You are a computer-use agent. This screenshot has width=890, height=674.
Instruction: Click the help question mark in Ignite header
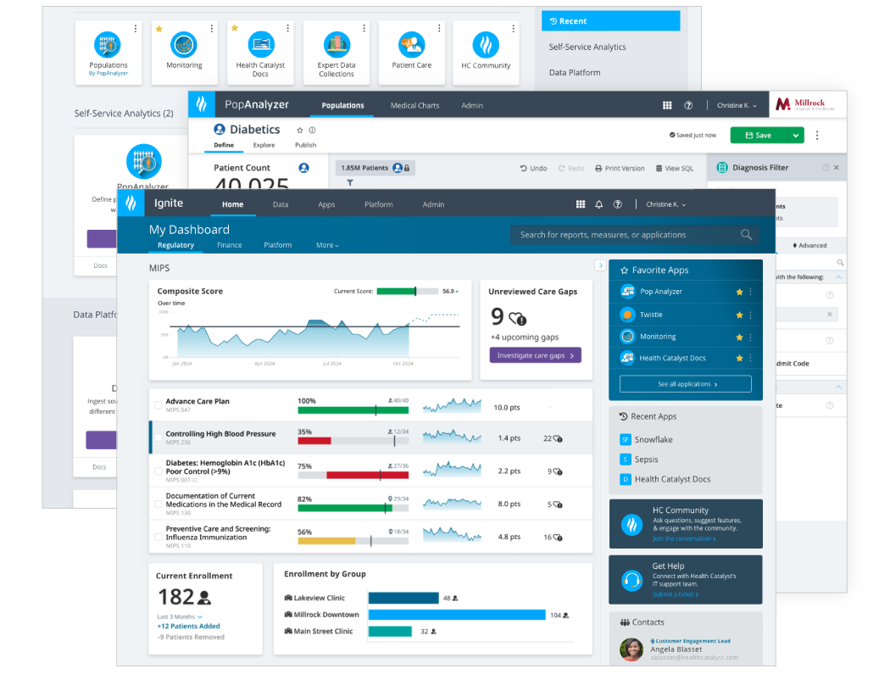(x=618, y=204)
